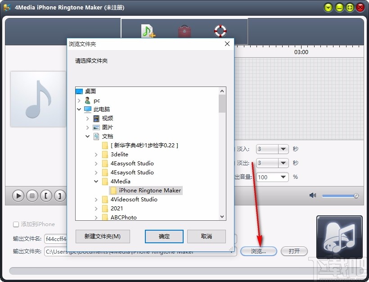Click the 新建文件夹(M) button

pyautogui.click(x=103, y=236)
